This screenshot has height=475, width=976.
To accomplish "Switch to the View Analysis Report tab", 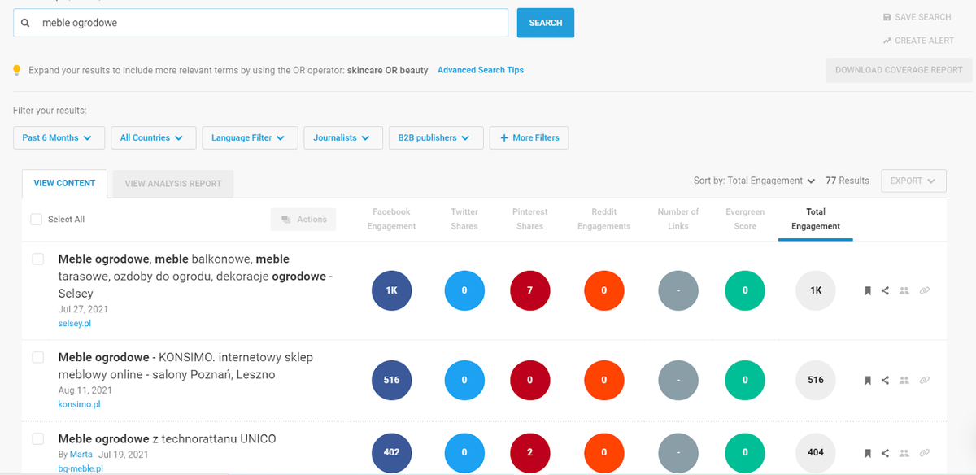I will 173,184.
